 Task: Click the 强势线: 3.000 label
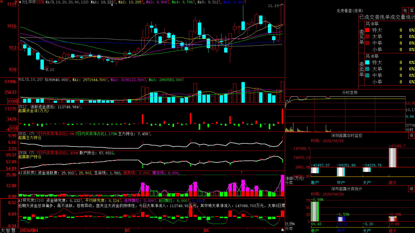click(136, 173)
